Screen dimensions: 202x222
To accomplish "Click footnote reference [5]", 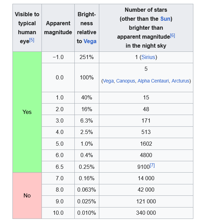I will click(x=32, y=40).
